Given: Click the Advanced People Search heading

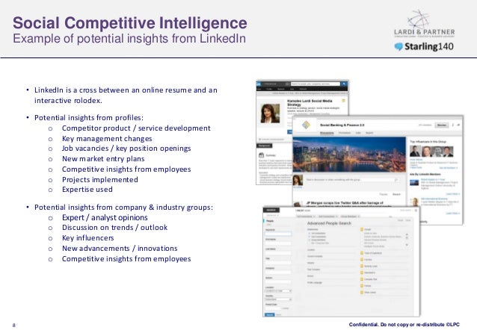Looking at the screenshot, I should [329, 223].
